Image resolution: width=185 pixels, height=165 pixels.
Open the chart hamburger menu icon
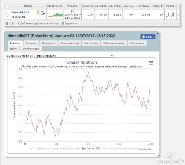[151, 63]
